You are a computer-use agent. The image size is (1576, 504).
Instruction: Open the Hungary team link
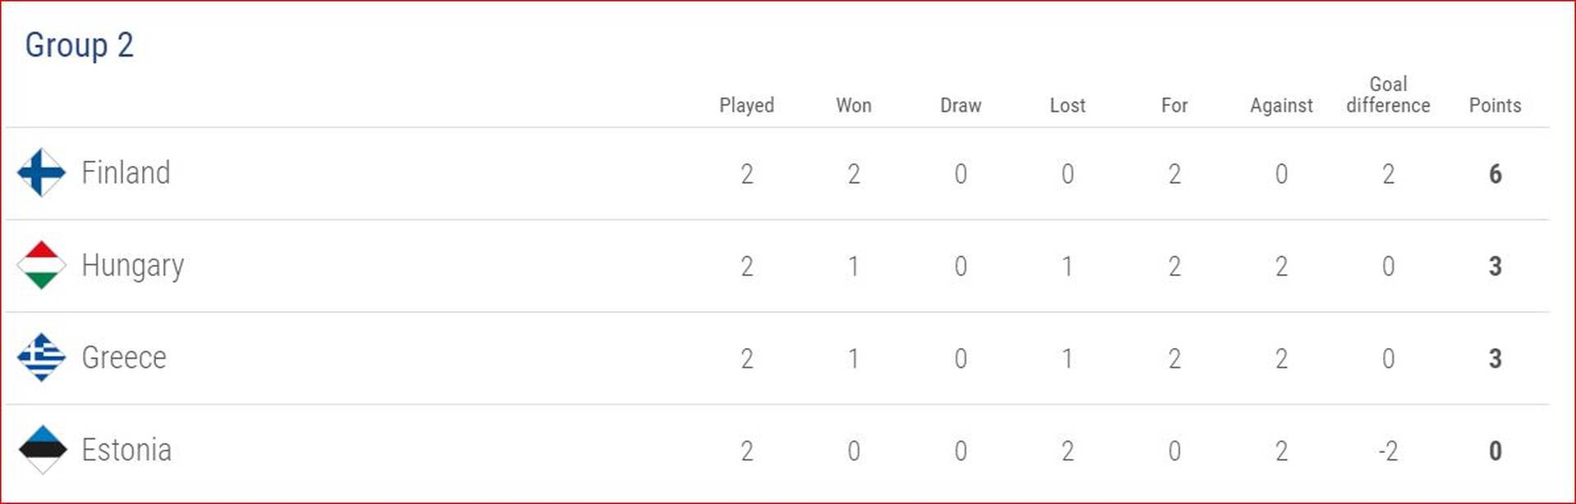click(x=132, y=267)
